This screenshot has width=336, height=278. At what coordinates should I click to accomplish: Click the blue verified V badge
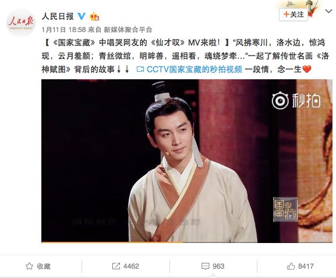coord(82,16)
